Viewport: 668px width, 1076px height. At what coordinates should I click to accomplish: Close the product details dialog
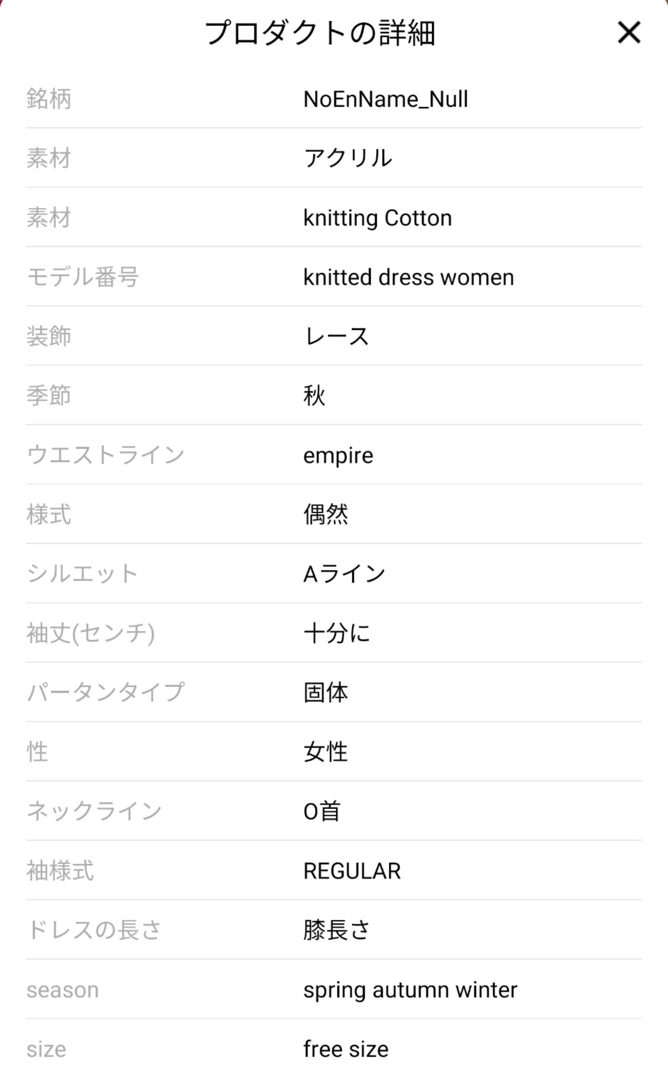coord(629,33)
